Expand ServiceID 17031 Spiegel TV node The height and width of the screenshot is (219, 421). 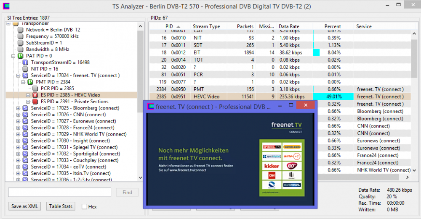tap(18, 147)
